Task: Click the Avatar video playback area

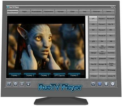Action: point(46,47)
